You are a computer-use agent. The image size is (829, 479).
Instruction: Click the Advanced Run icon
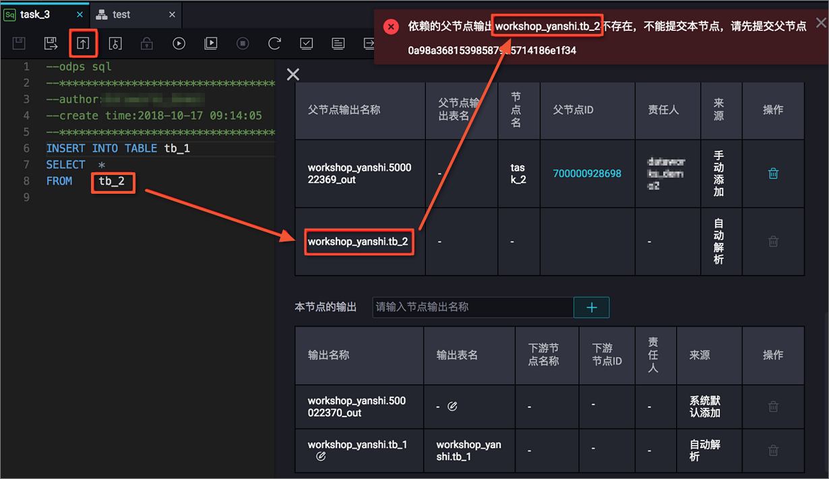click(211, 44)
